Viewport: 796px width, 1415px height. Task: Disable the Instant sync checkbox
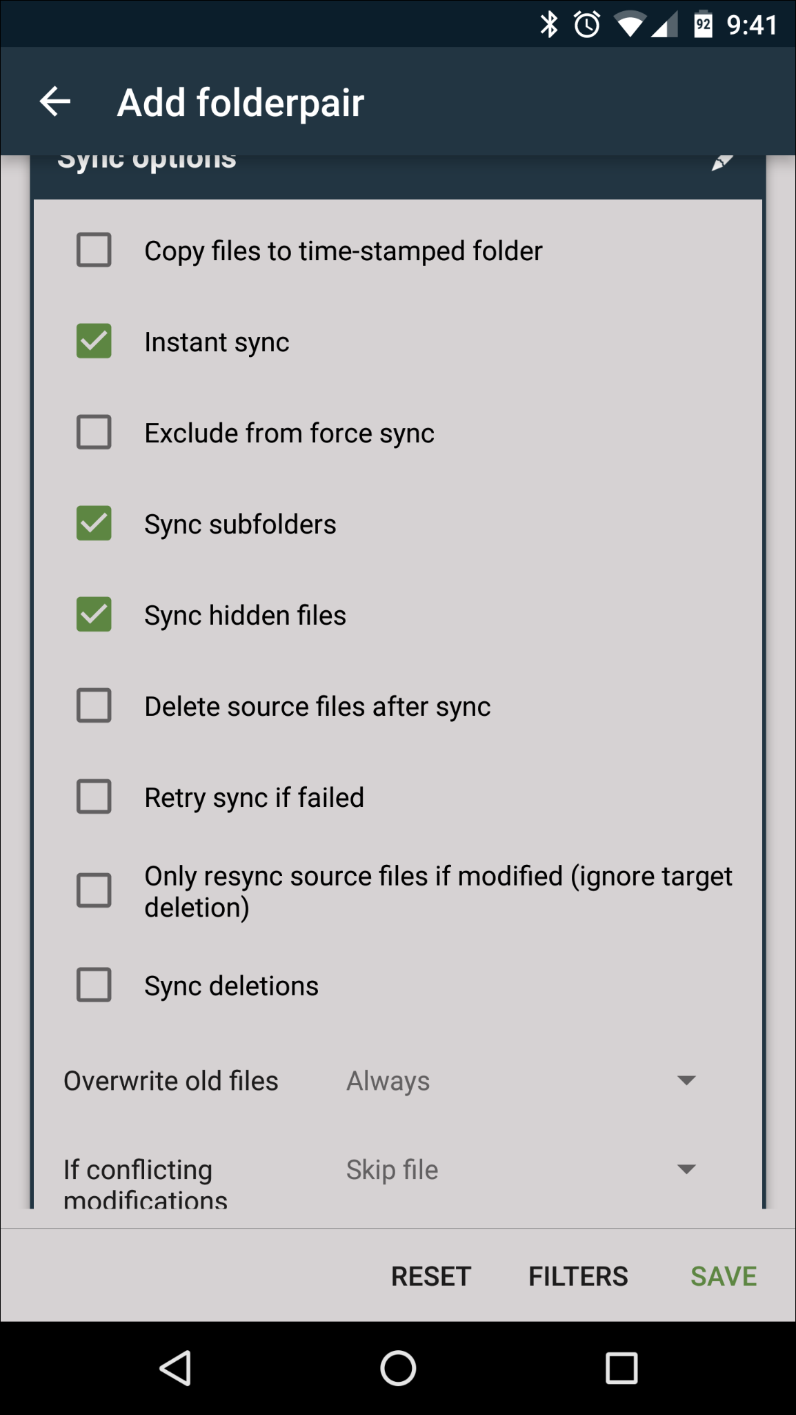(94, 341)
